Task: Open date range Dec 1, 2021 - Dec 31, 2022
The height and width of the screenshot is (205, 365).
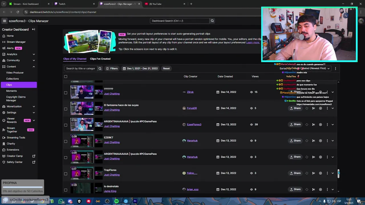Action: (140, 68)
